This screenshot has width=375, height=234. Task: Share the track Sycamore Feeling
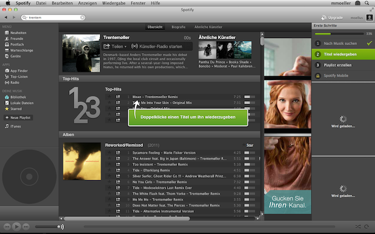[x=118, y=153]
